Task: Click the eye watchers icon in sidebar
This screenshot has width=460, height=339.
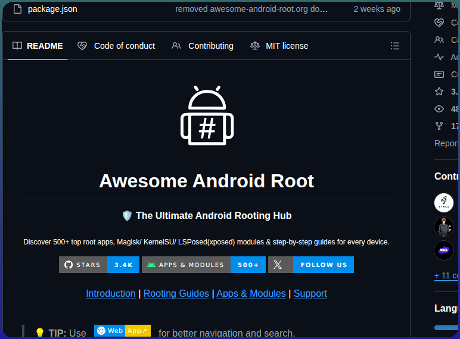Action: click(x=439, y=109)
